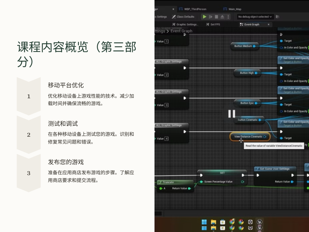Click the View Distance Cinematic output pin
This screenshot has height=232, width=309.
coord(265,137)
